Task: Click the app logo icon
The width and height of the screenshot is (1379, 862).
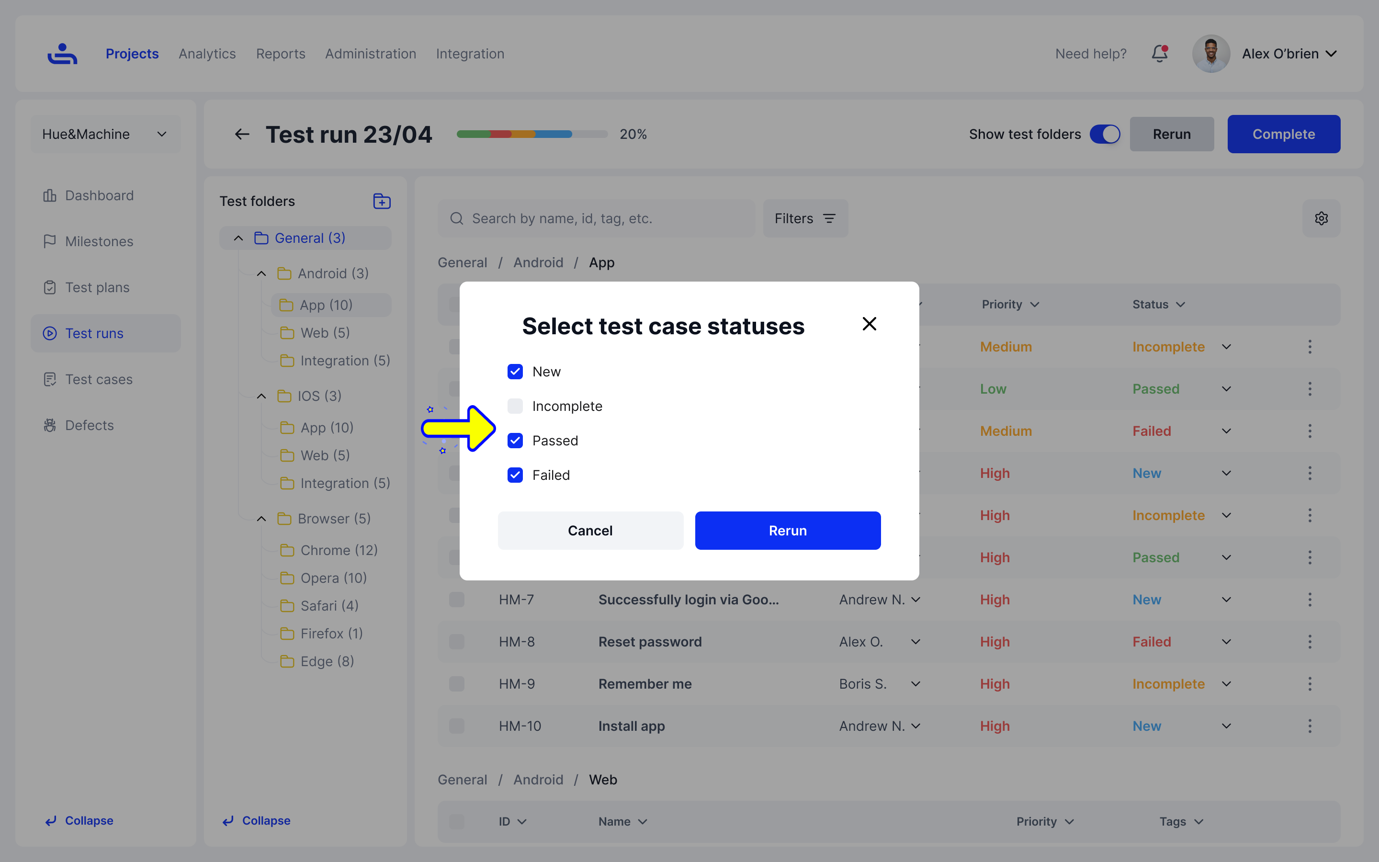Action: coord(62,54)
